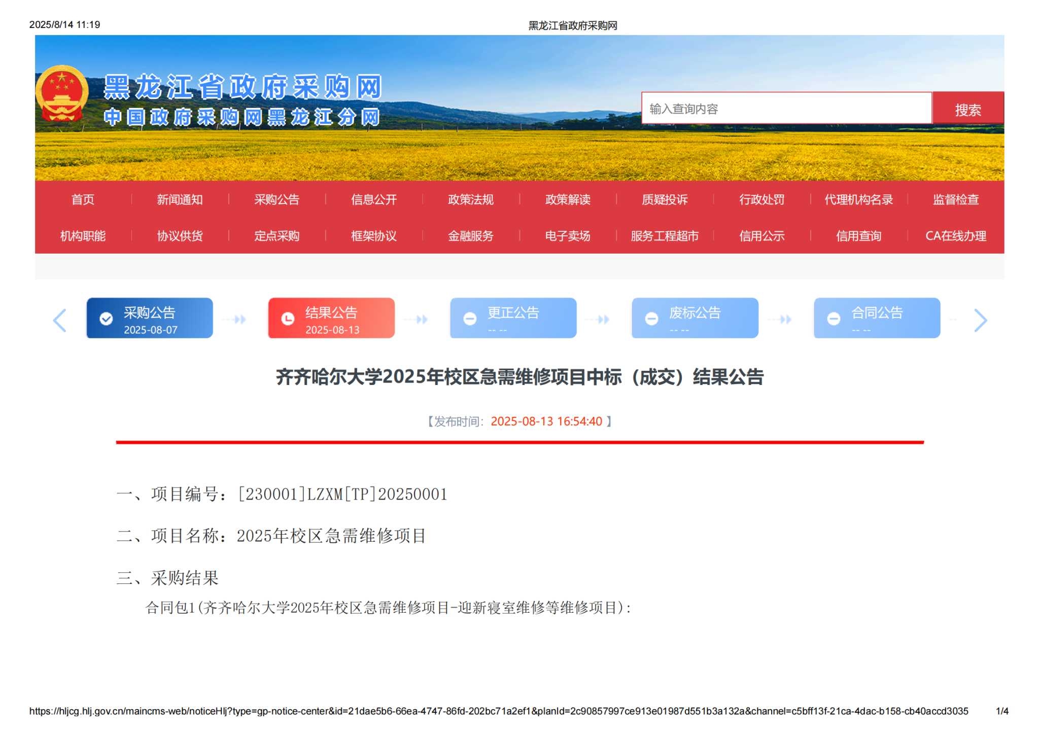Open the 首页 menu item
The height and width of the screenshot is (734, 1039).
[x=83, y=199]
